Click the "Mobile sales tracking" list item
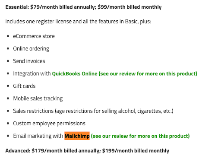 38,99
